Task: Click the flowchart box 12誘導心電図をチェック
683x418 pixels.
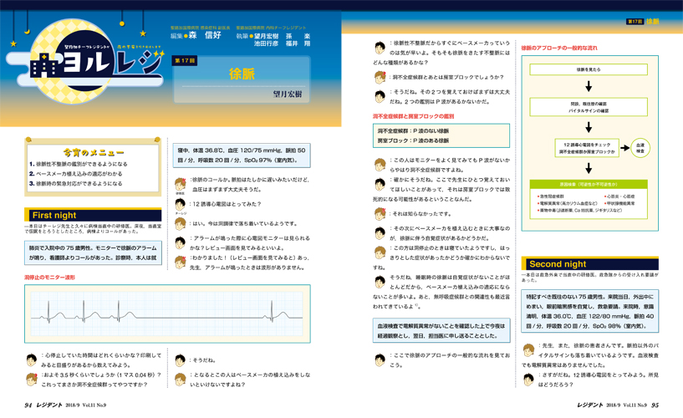Action: point(587,148)
